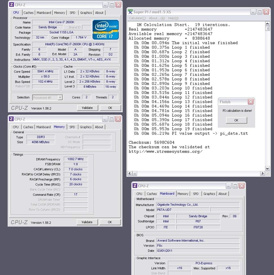
Task: Click OK in the PI calculation is done dialog
Action: click(236, 120)
